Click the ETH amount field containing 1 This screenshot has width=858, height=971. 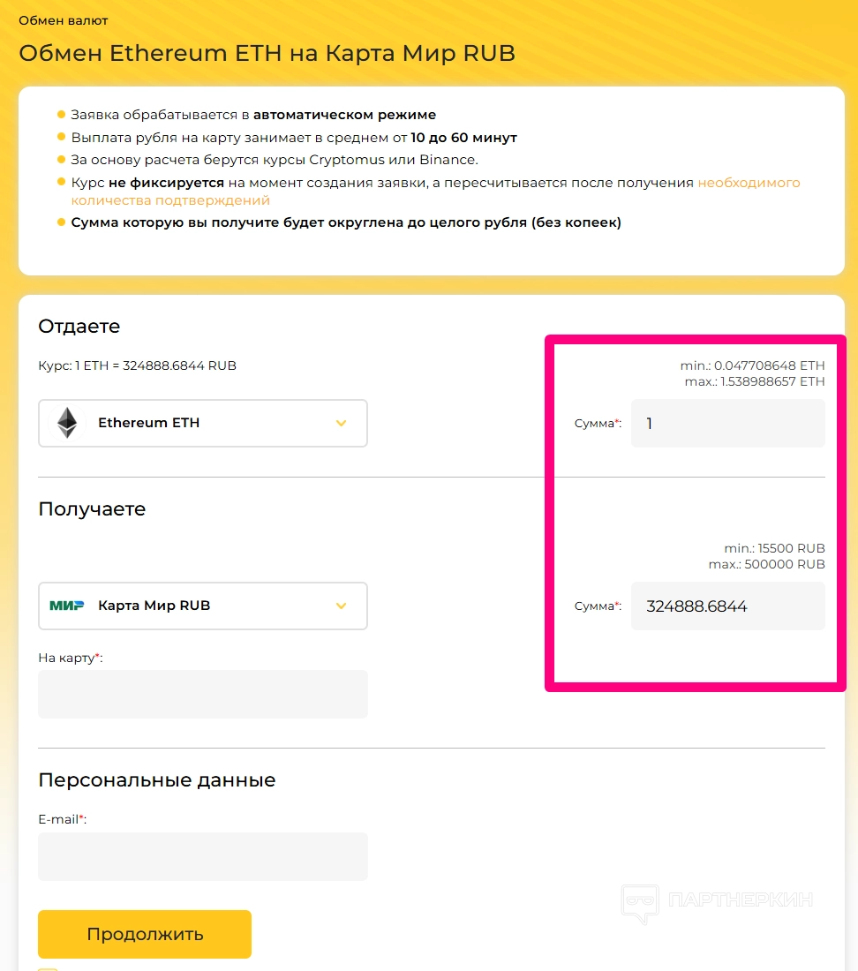click(728, 423)
